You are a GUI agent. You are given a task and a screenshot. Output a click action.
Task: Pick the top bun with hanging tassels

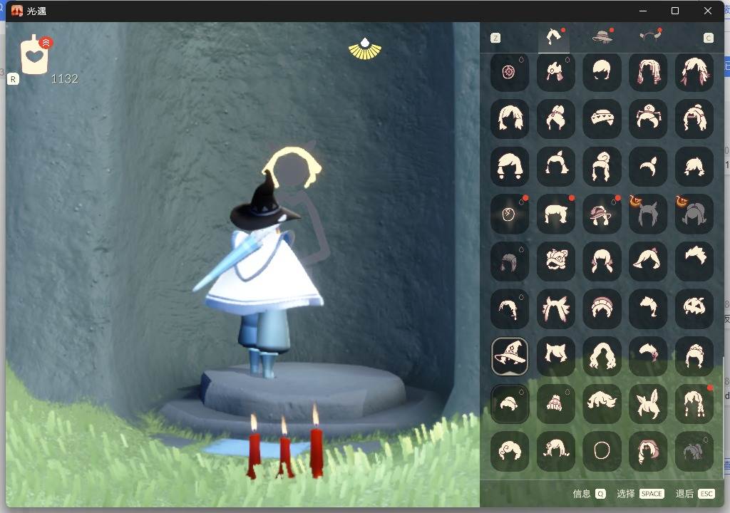coord(647,118)
